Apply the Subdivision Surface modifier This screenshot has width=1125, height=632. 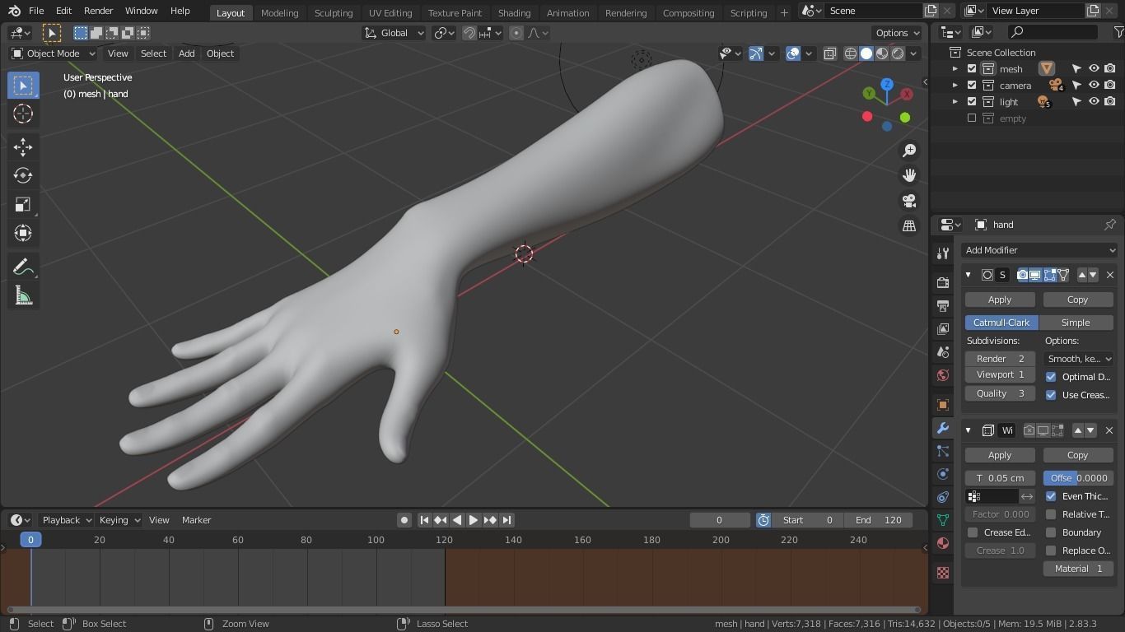[999, 299]
